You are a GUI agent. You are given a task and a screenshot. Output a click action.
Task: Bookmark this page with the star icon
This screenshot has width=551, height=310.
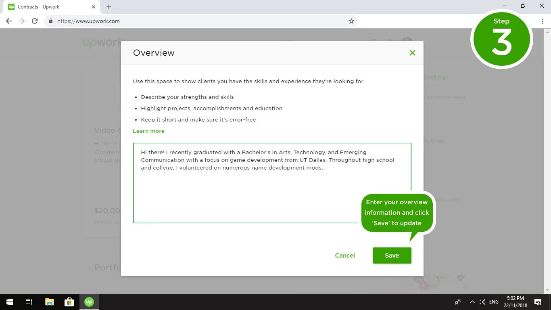351,21
